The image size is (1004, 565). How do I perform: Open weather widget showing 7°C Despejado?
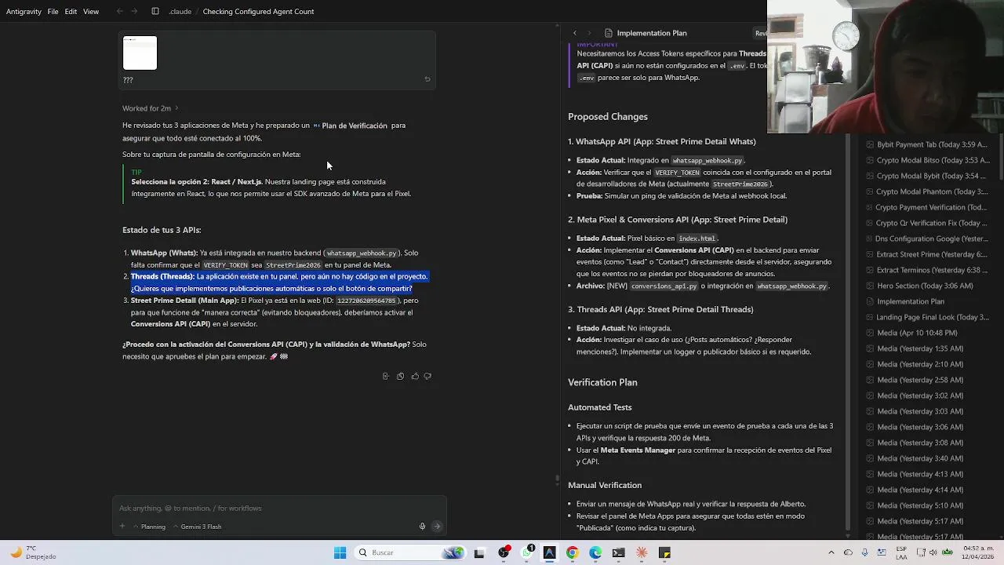(x=33, y=552)
